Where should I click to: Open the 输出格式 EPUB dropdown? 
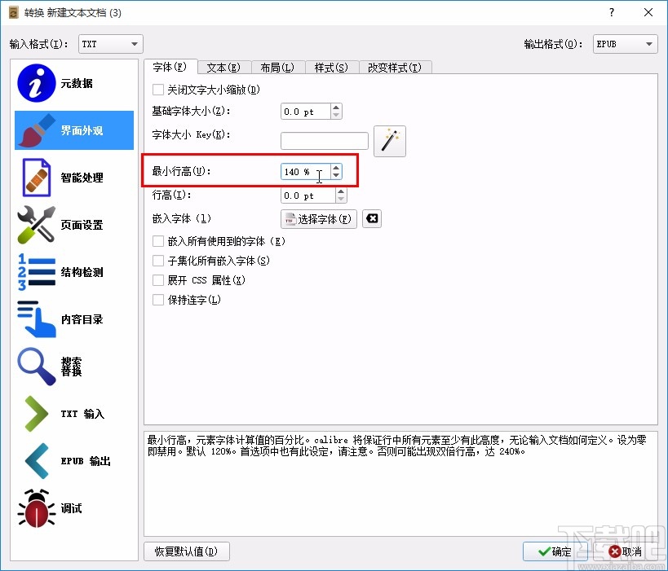point(625,44)
